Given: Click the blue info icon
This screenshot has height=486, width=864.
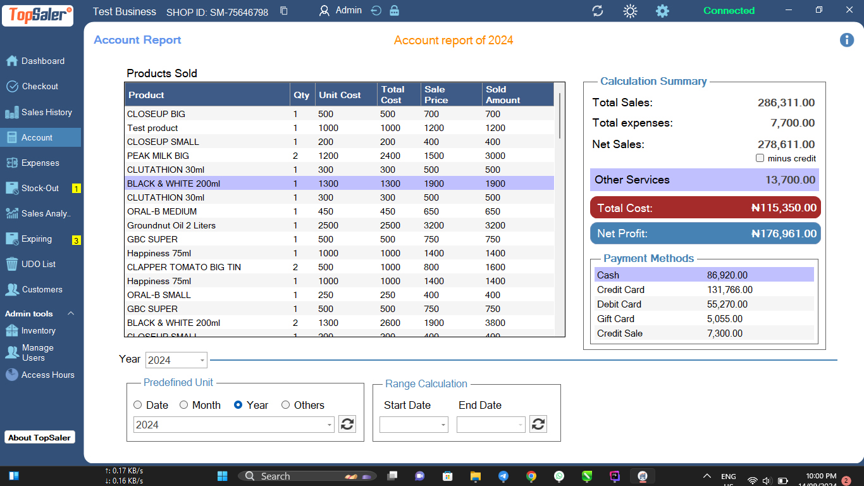Looking at the screenshot, I should point(847,40).
